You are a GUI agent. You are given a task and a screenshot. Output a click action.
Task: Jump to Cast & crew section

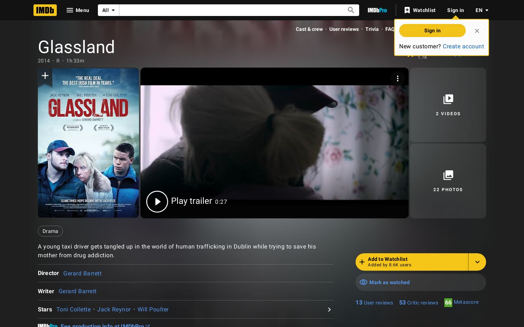click(x=309, y=29)
